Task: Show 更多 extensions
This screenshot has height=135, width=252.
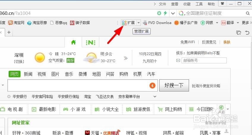Action: tap(246, 23)
